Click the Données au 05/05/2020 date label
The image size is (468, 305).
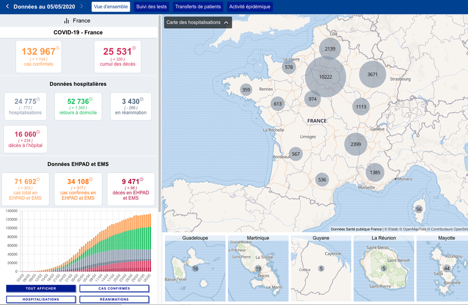click(44, 7)
